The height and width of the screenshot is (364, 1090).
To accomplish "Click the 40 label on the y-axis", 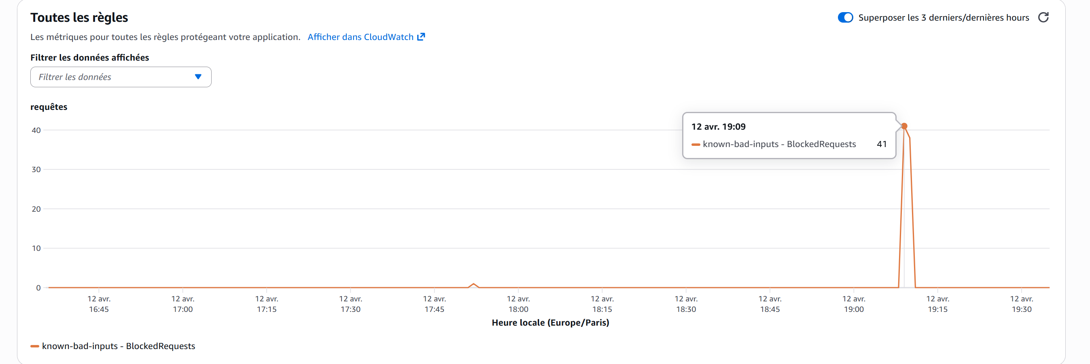I will click(36, 130).
